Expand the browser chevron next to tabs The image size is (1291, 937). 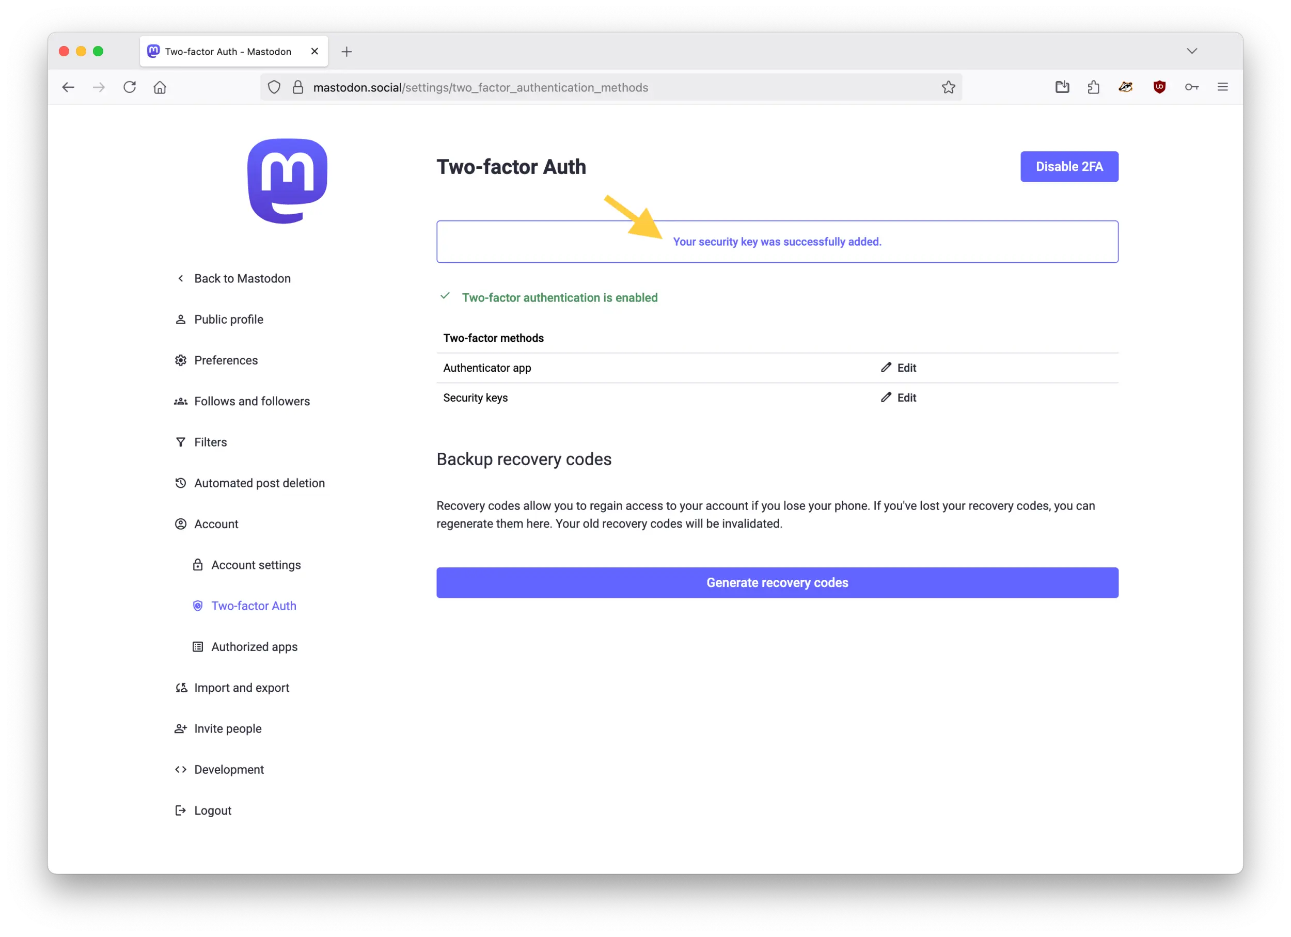pyautogui.click(x=1192, y=51)
